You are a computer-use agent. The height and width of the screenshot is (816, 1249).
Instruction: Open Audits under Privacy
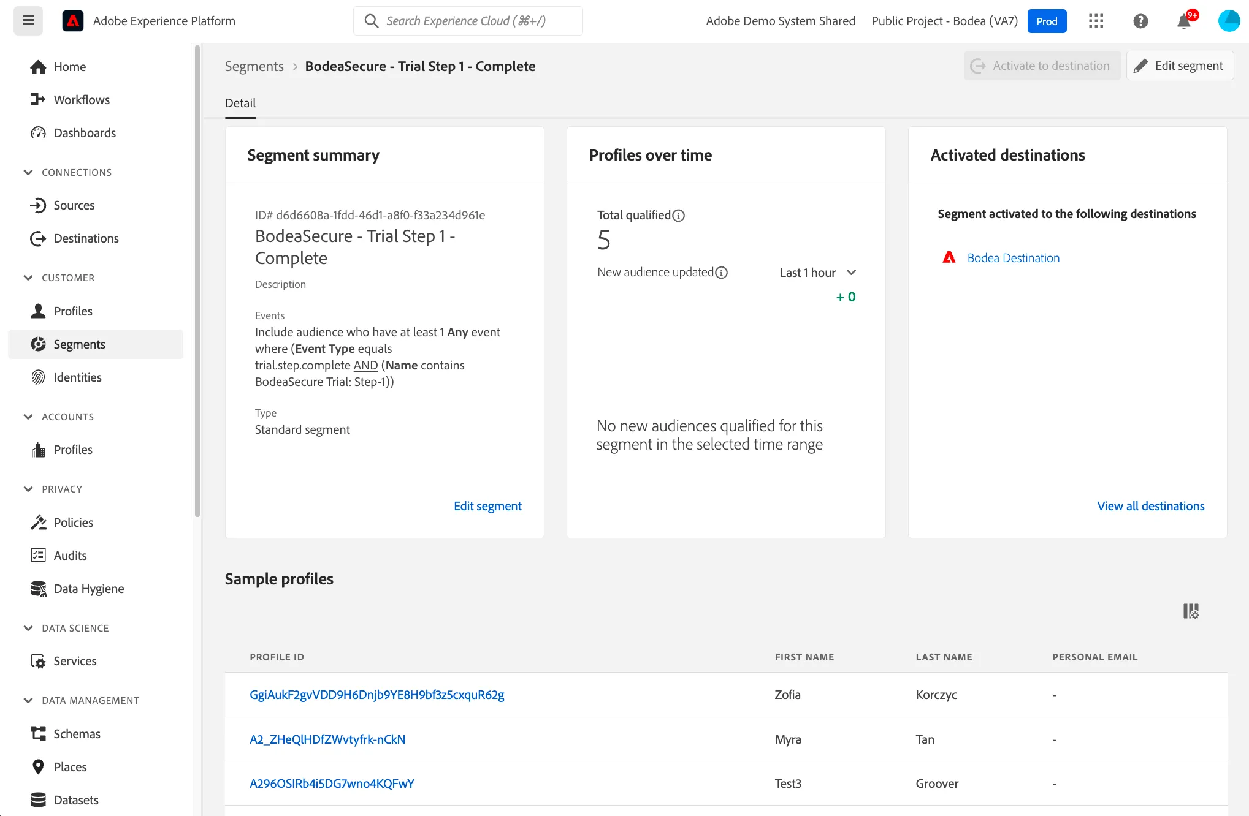pos(96,556)
